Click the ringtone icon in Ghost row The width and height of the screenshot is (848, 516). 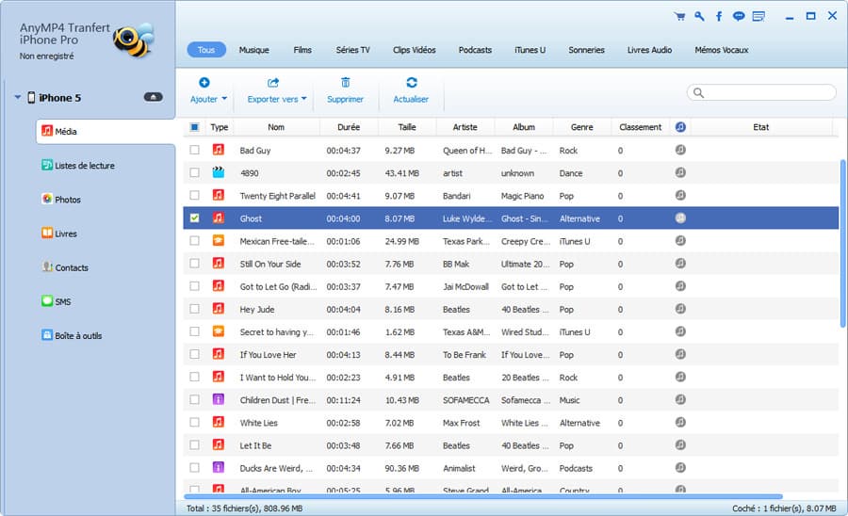(x=680, y=218)
